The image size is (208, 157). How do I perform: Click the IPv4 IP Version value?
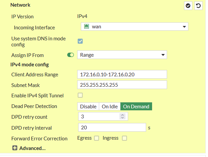click(x=82, y=16)
